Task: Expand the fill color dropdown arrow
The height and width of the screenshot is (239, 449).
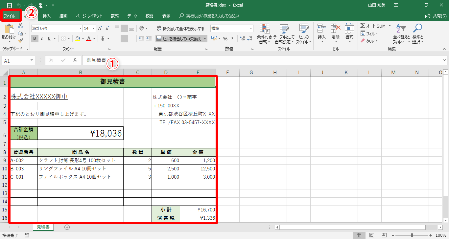Action: 83,38
